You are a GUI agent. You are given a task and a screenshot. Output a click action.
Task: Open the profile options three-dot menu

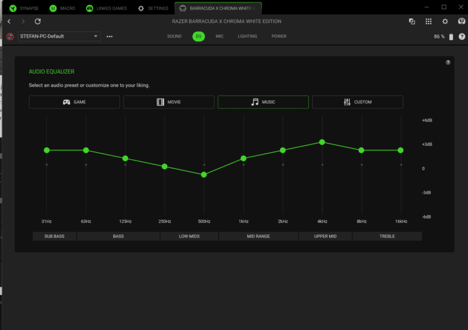click(x=110, y=37)
